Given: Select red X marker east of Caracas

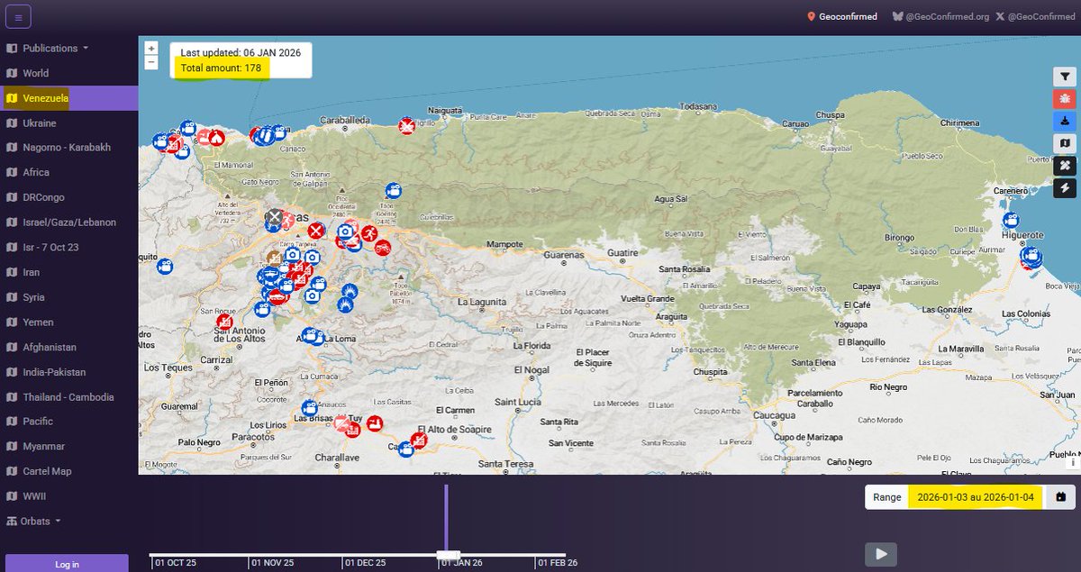Looking at the screenshot, I should (315, 231).
